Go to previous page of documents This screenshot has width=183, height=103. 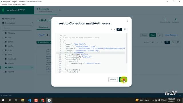(x=158, y=42)
